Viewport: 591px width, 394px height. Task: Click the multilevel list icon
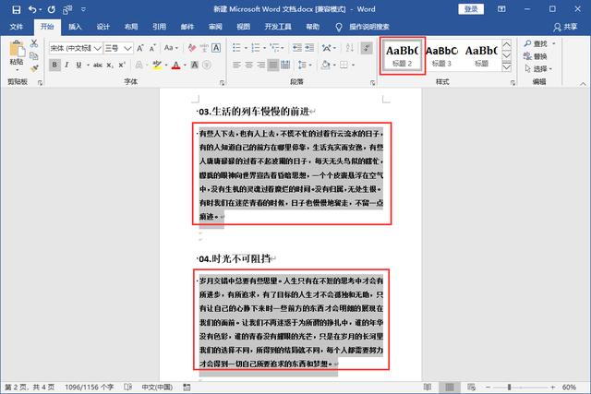(275, 48)
